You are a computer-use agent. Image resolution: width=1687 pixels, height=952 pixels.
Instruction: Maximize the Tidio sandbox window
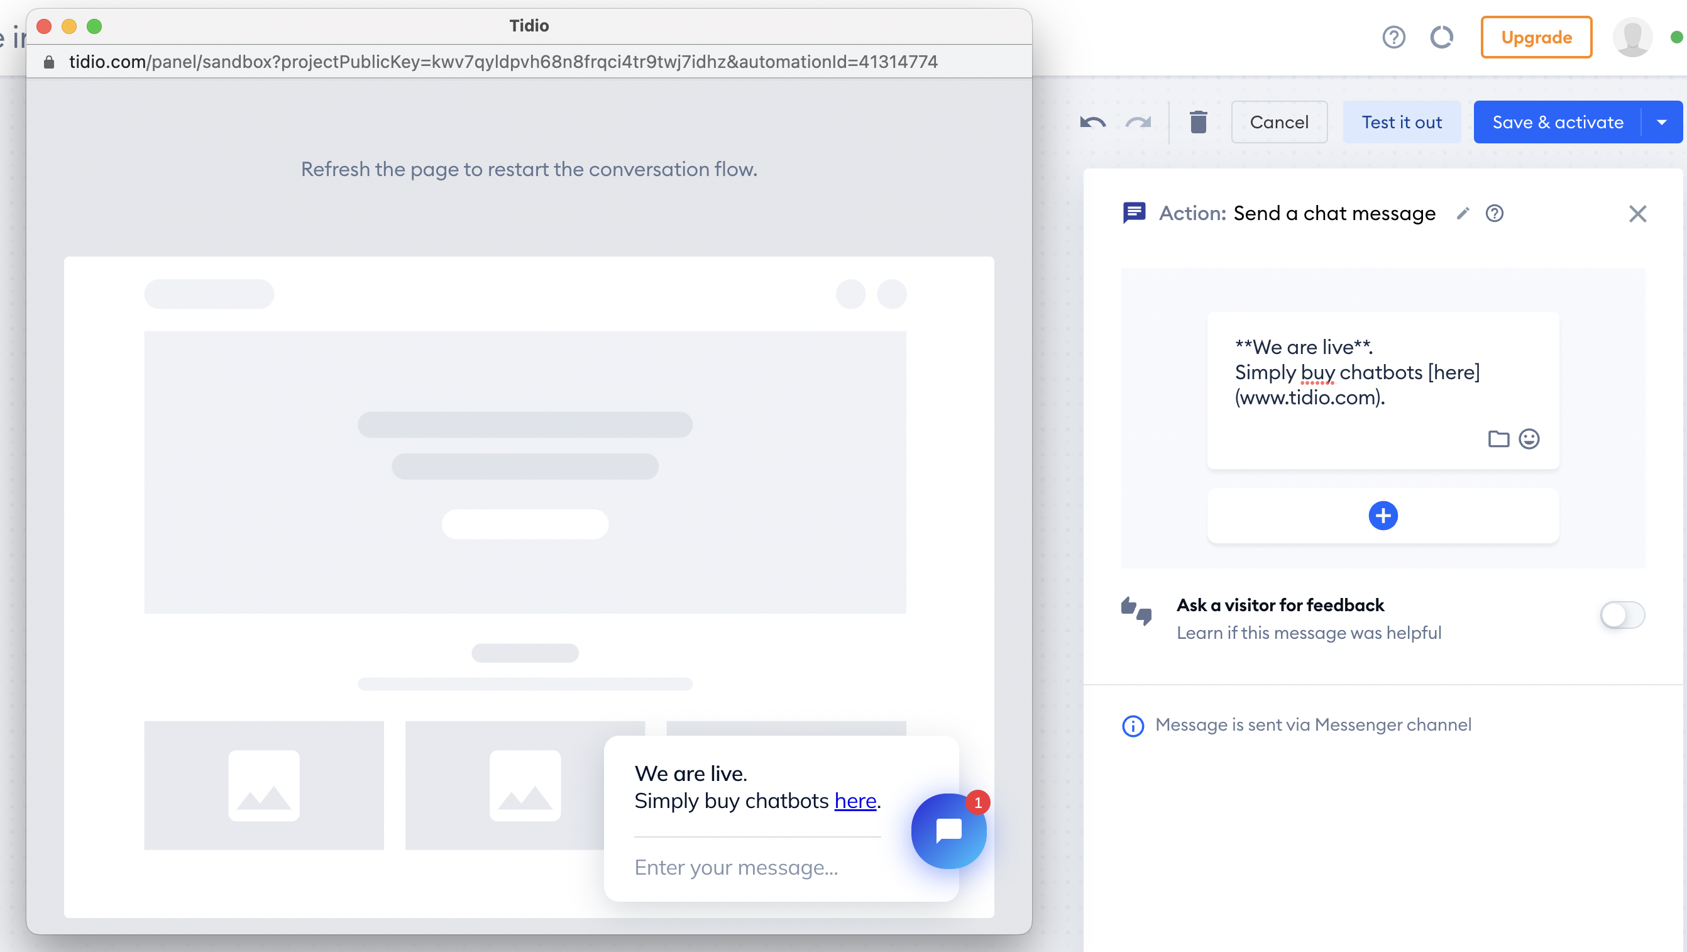(x=94, y=26)
